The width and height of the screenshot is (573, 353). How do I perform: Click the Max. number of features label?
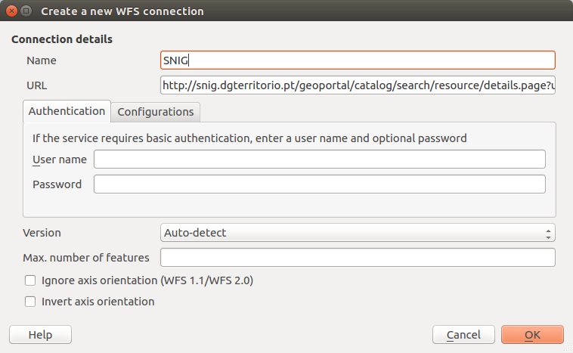tap(86, 258)
